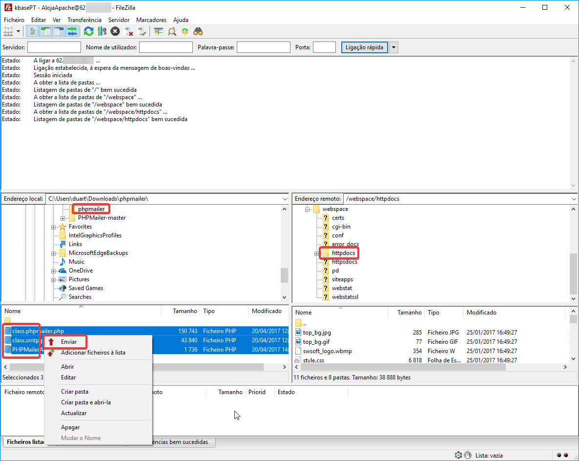The height and width of the screenshot is (461, 579).
Task: Search for files with binoculars icon
Action: [198, 31]
